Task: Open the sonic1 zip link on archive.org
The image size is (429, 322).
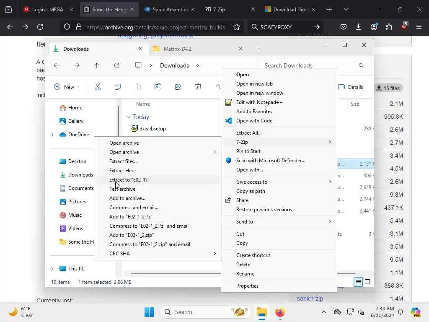Action: (x=310, y=299)
